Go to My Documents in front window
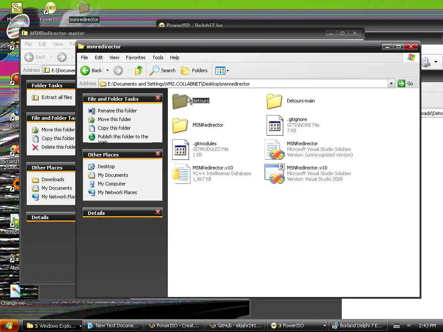Screen dimensions: 443x332 click(x=113, y=176)
